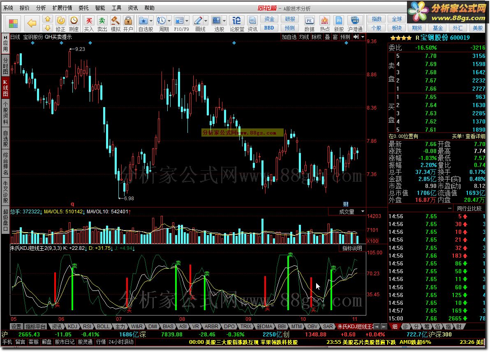Click the 同行业比较 industry comparison link
This screenshot has width=490, height=352.
(x=469, y=208)
